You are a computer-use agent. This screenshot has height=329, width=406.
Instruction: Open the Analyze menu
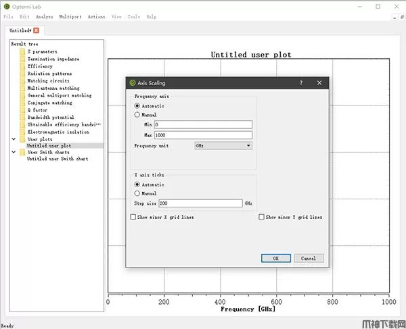click(x=44, y=16)
